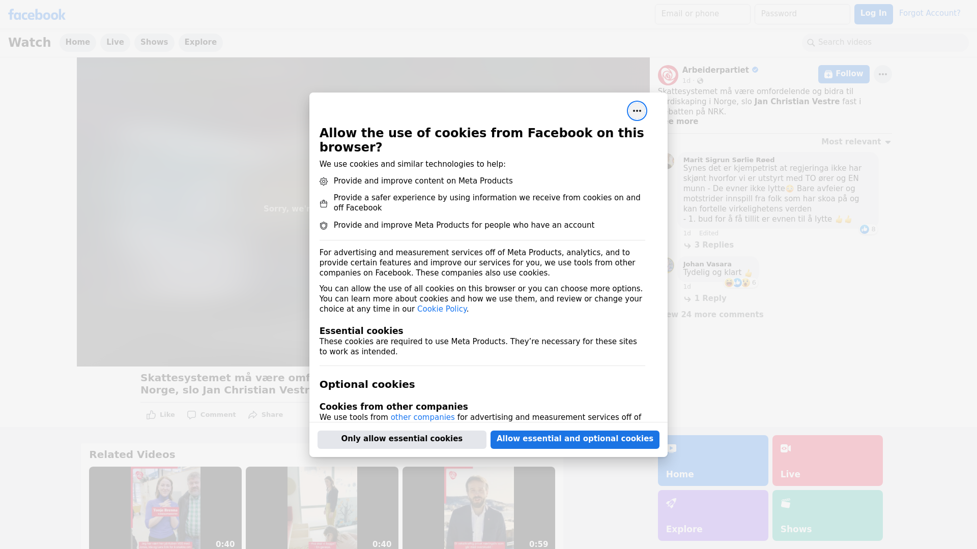Expand 1 Reply under Johan Vasara's comment
The image size is (977, 549).
(x=710, y=298)
